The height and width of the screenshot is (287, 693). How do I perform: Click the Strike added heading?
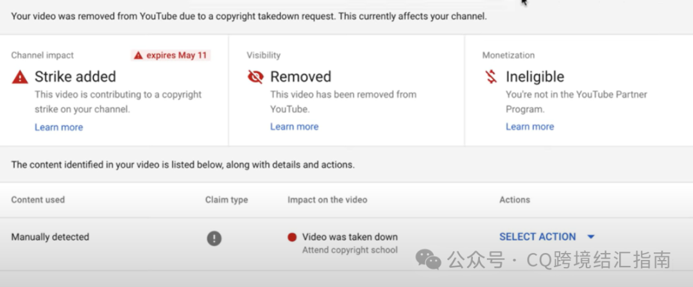(x=75, y=77)
